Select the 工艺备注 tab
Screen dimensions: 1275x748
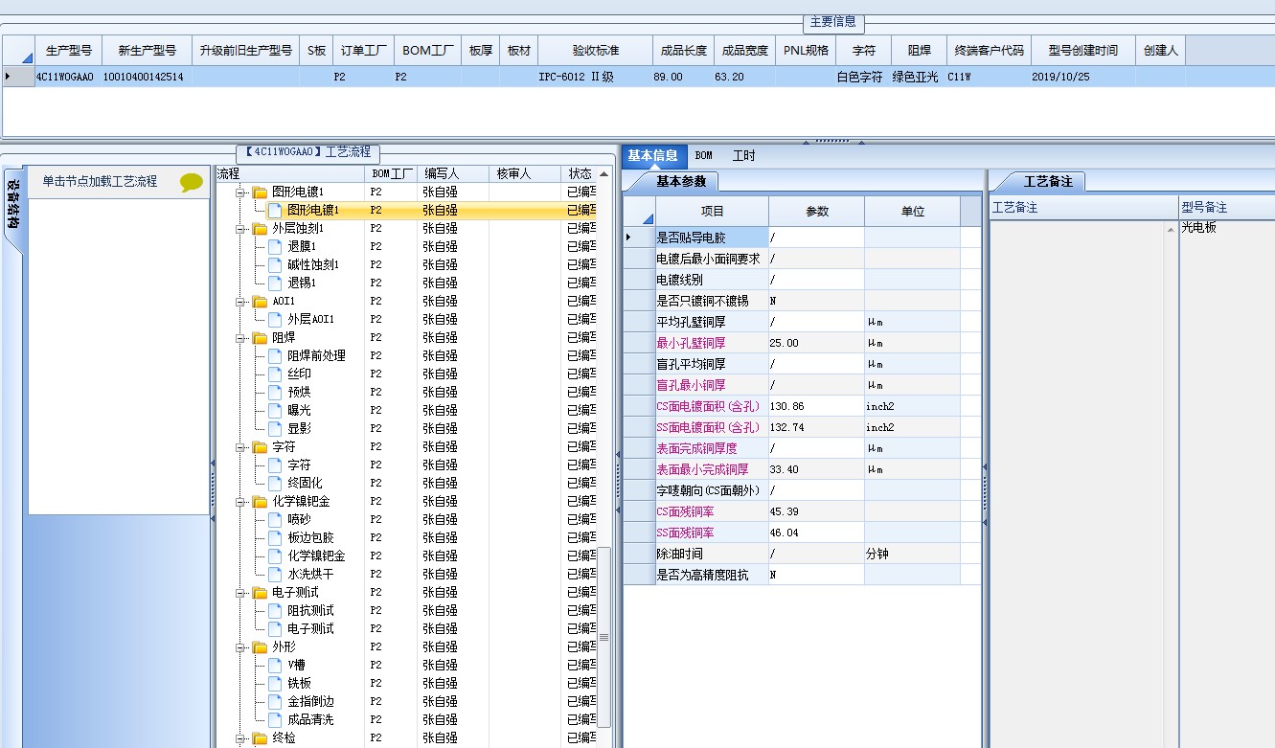pyautogui.click(x=1048, y=181)
